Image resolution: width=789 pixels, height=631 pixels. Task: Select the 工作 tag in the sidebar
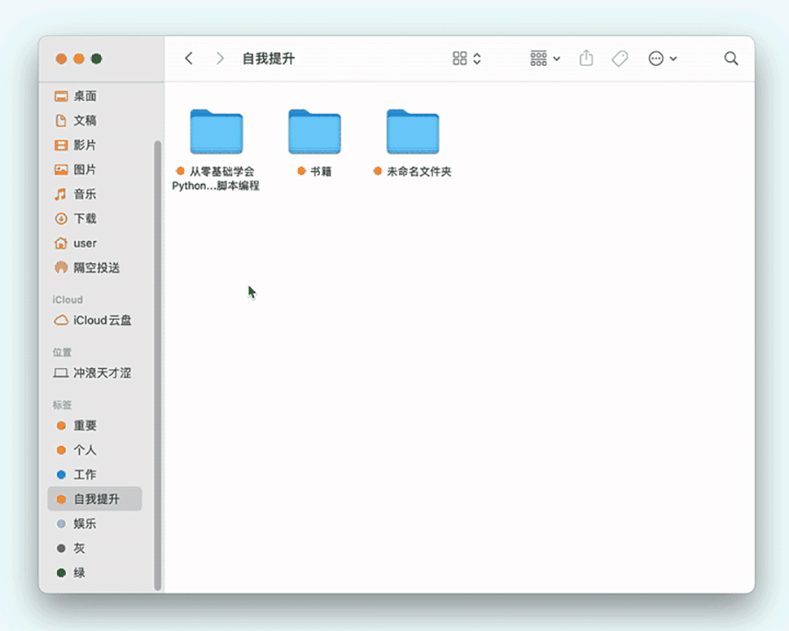click(82, 474)
